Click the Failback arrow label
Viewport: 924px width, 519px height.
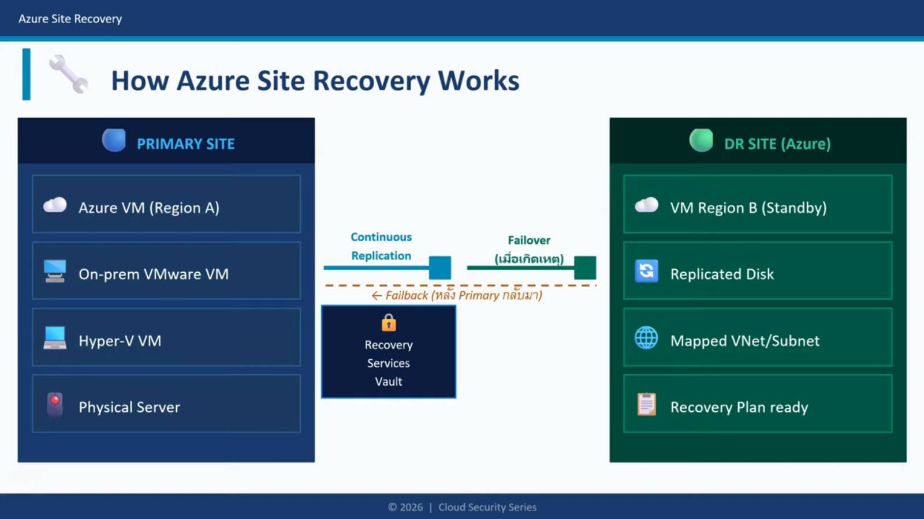(x=457, y=295)
